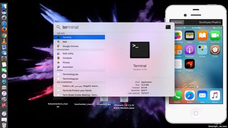Open 'TermLife:Protect your Family' message result

tap(79, 90)
